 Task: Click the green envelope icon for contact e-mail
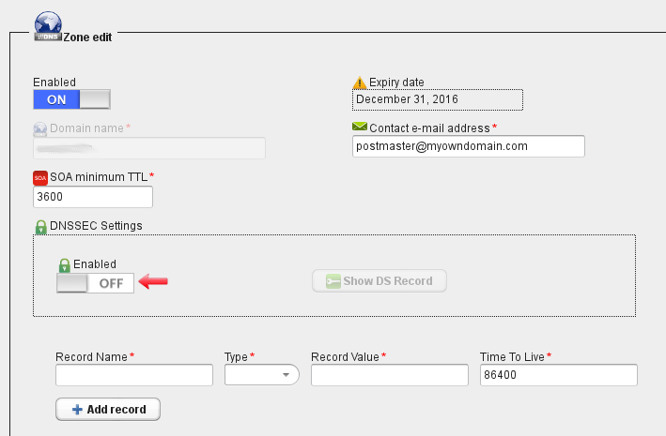(x=360, y=127)
